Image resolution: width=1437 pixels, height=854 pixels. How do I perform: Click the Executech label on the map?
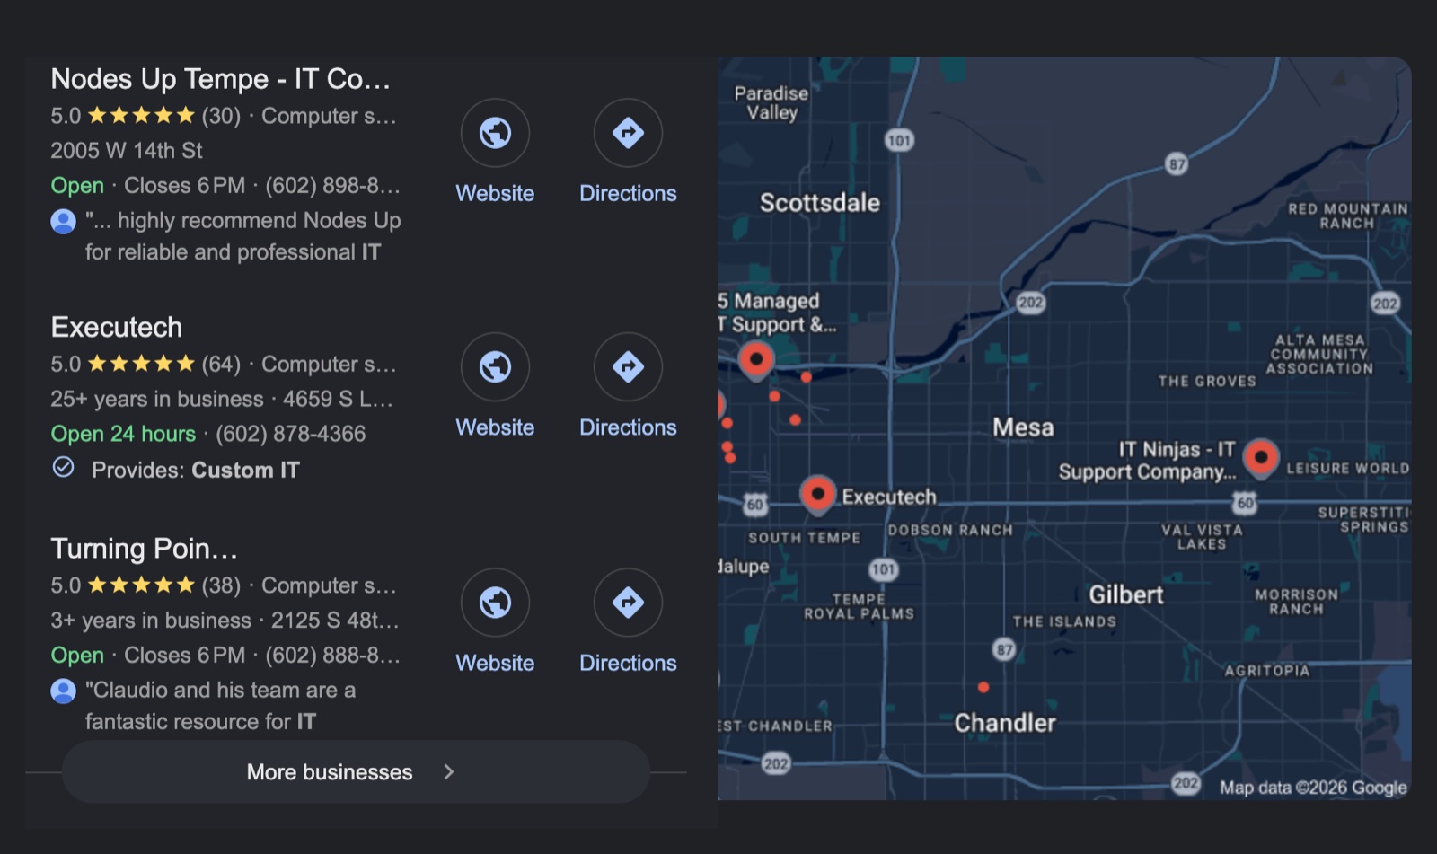888,497
